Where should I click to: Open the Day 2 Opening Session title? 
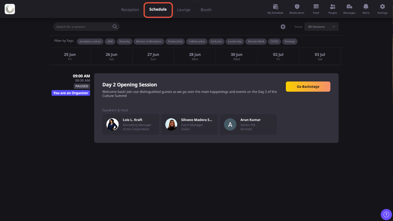[x=130, y=85]
